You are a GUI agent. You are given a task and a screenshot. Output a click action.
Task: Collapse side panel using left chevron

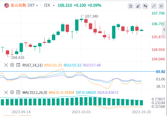point(164,29)
